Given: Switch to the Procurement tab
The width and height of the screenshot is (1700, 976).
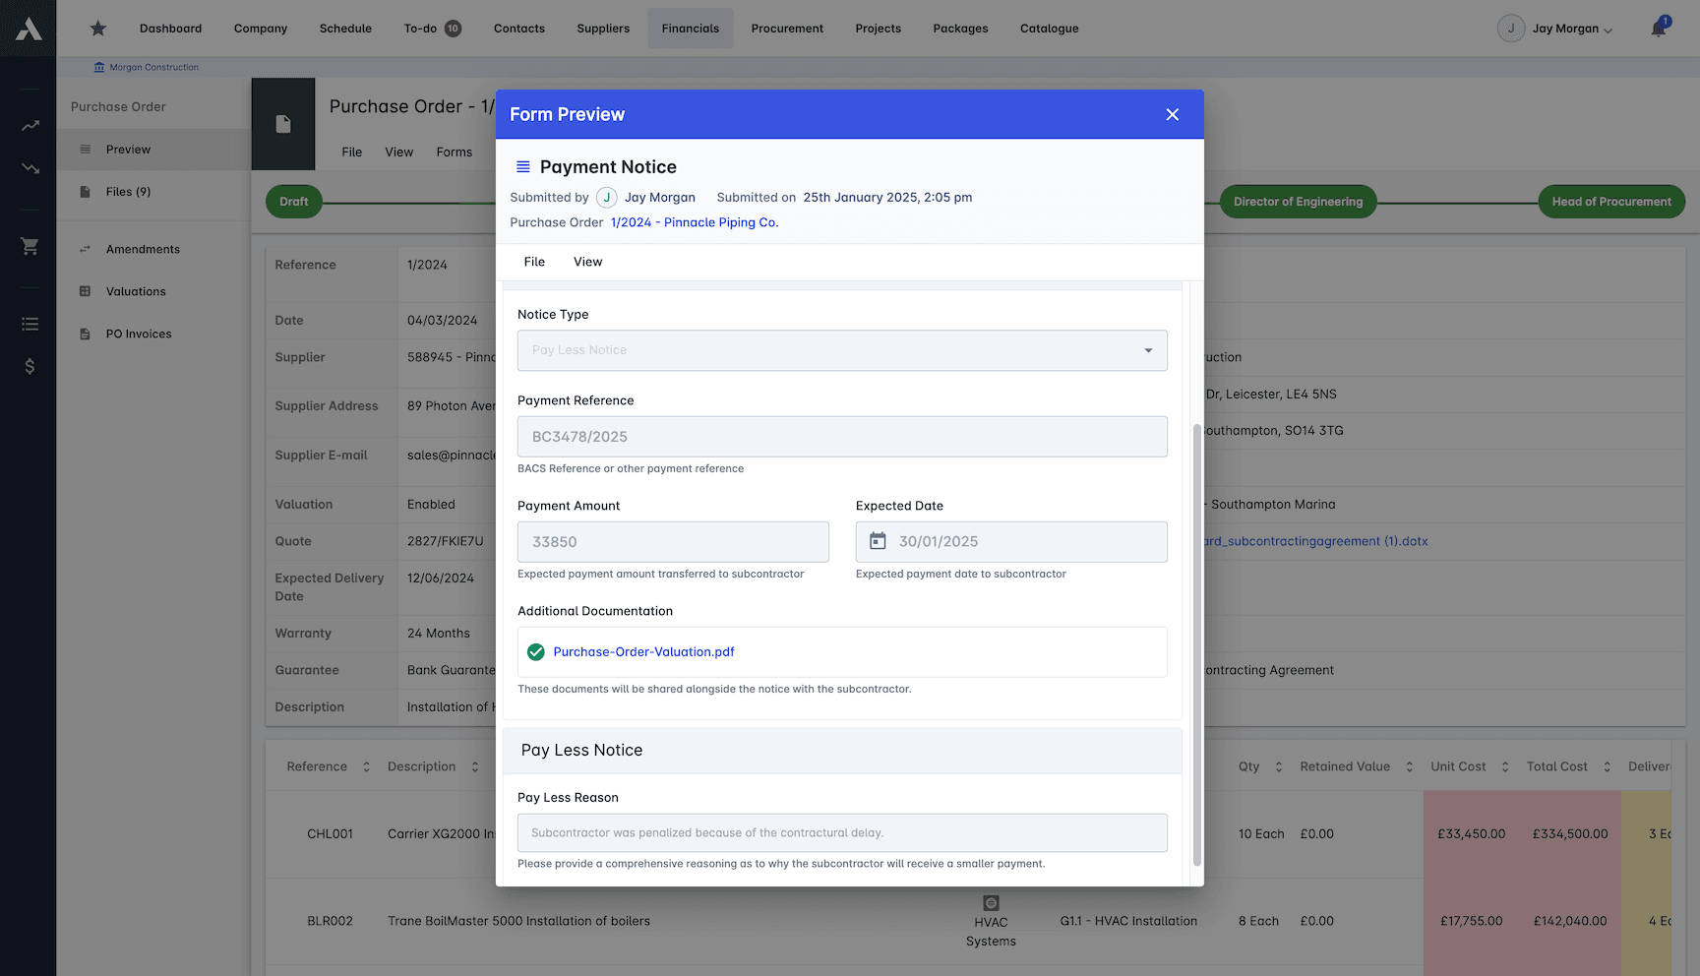Looking at the screenshot, I should click(787, 29).
